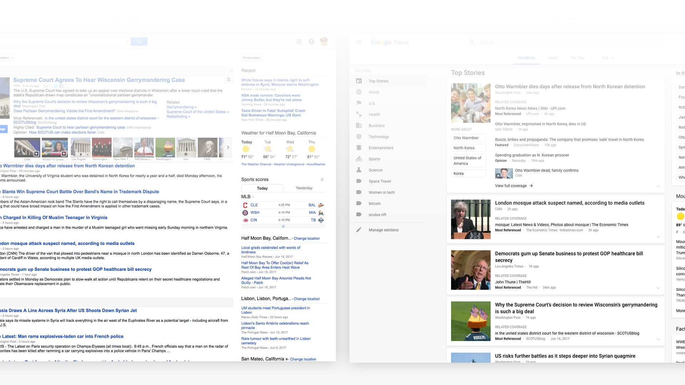The image size is (685, 385).
Task: Select the Today tab in Sports scores
Action: pos(262,188)
